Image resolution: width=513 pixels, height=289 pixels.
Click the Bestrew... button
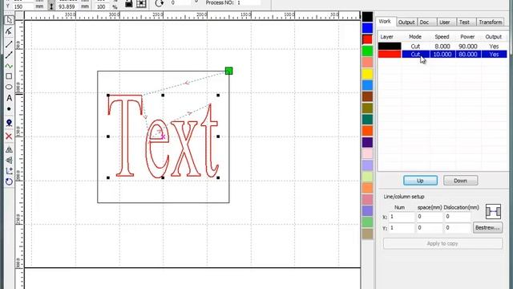[x=488, y=227]
